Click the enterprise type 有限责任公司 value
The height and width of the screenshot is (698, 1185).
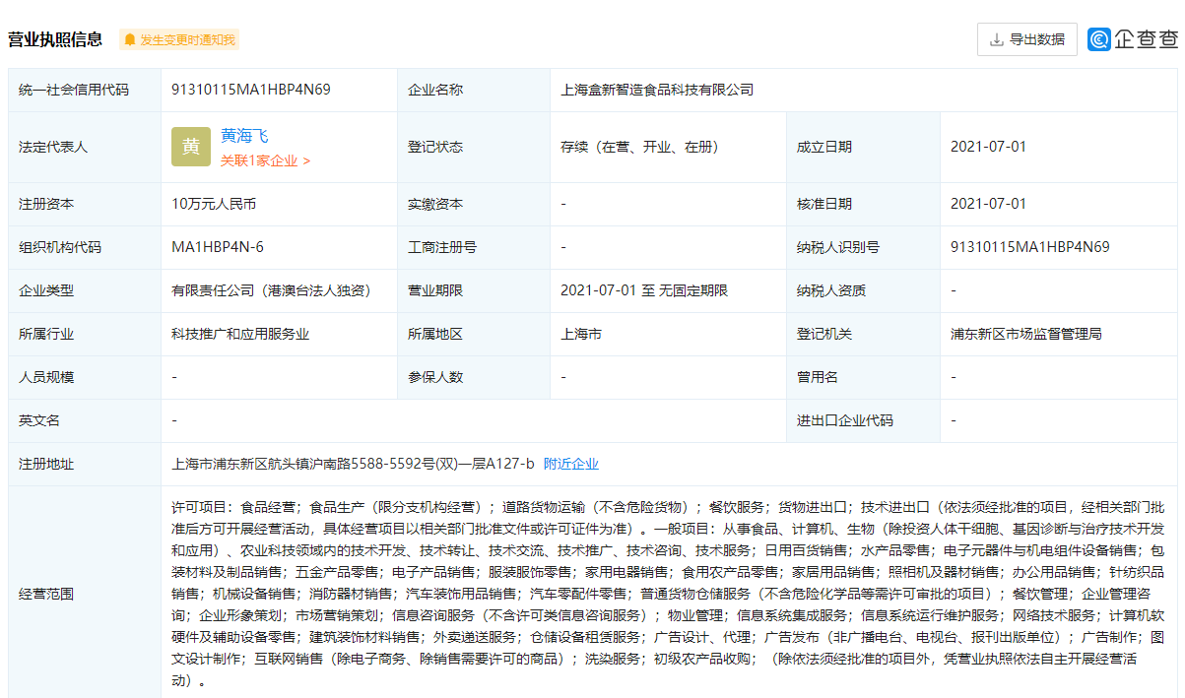[x=270, y=290]
